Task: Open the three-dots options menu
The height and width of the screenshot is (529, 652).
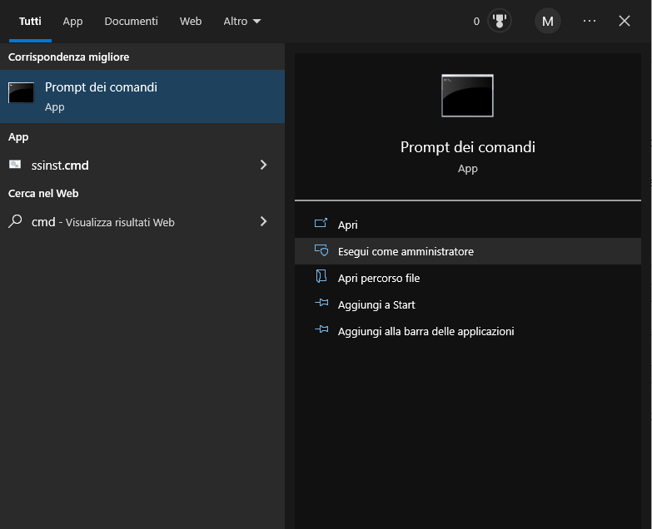Action: 590,22
